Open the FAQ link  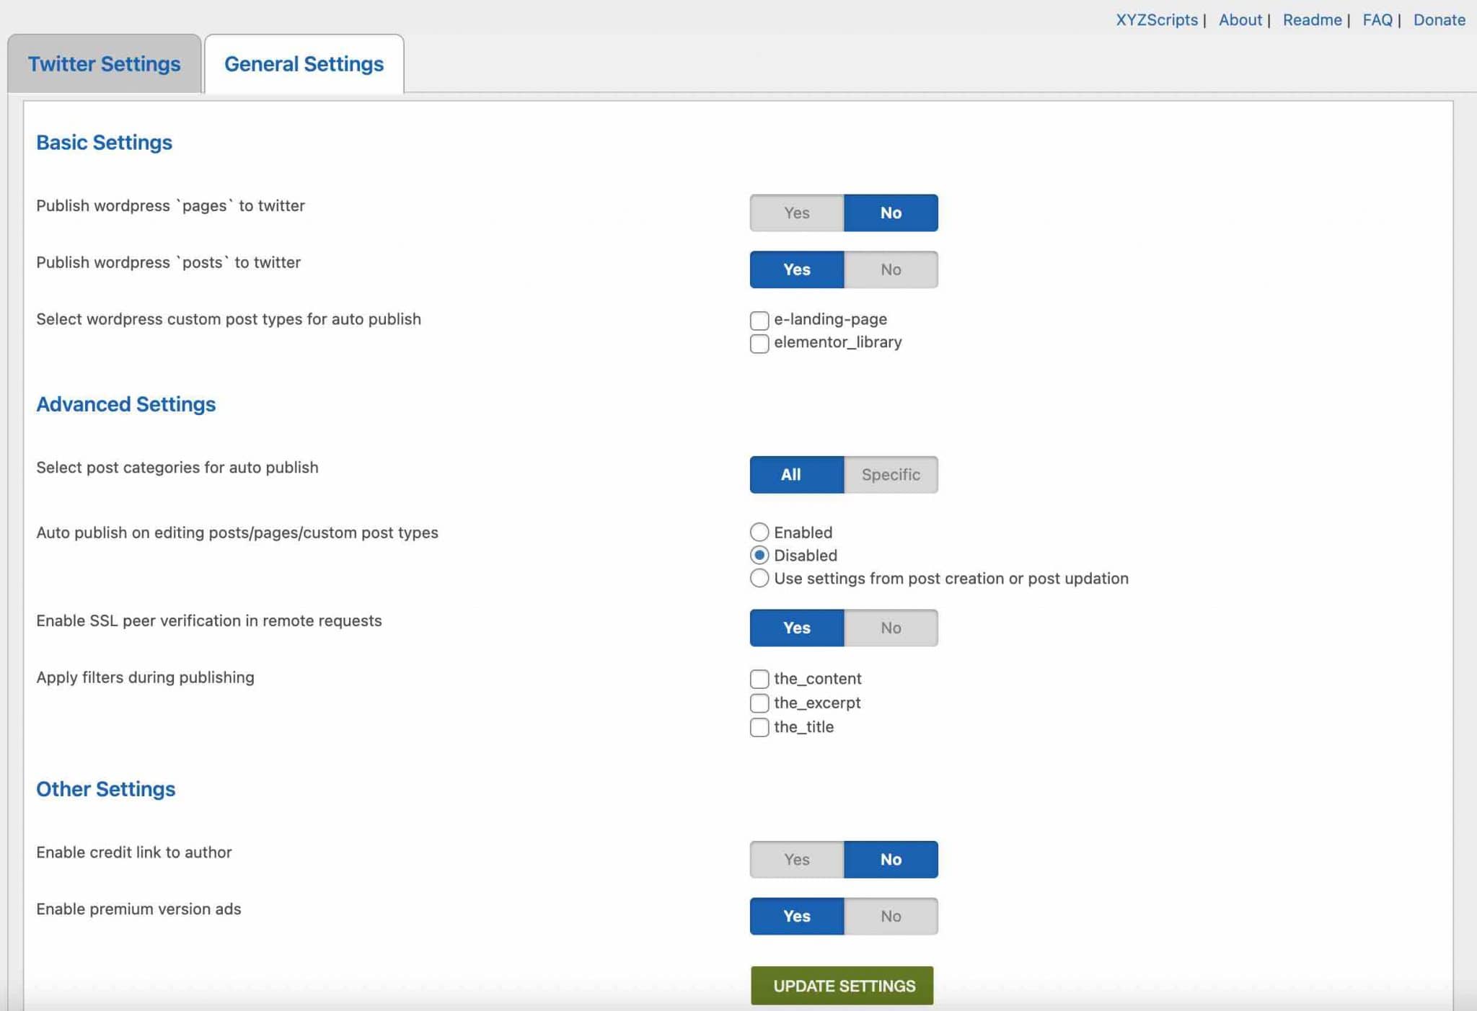1377,19
